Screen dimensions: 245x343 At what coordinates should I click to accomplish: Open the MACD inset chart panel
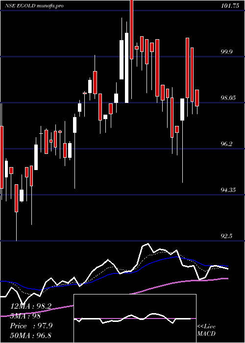coord(135,318)
